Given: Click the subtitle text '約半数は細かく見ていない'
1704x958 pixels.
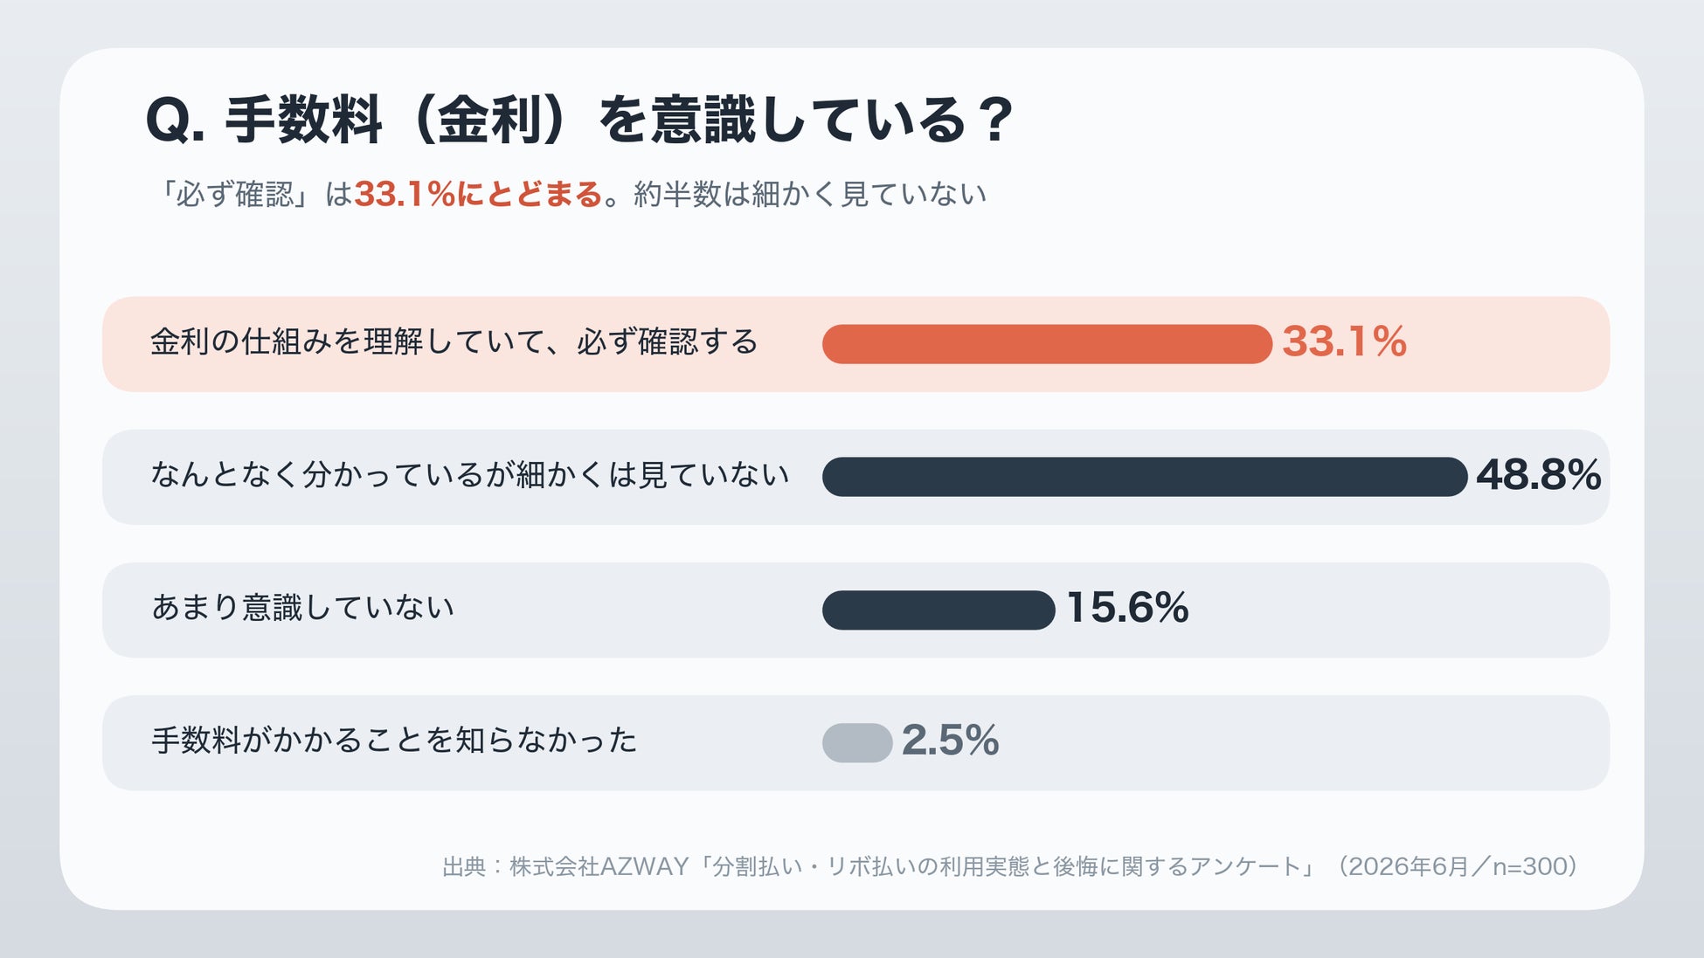Looking at the screenshot, I should tap(810, 194).
